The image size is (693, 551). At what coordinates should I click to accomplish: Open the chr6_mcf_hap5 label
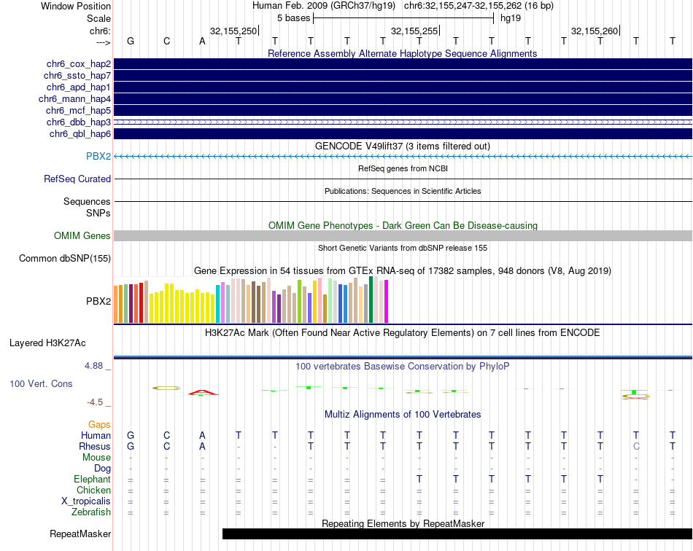[78, 110]
